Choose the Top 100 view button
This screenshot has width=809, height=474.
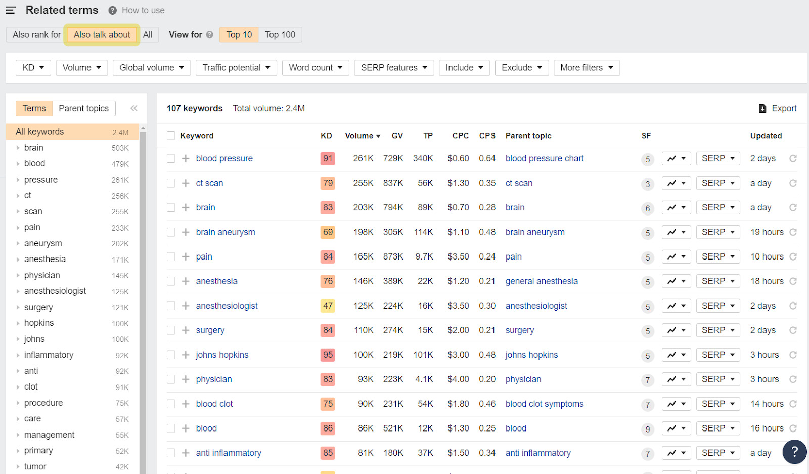coord(280,35)
